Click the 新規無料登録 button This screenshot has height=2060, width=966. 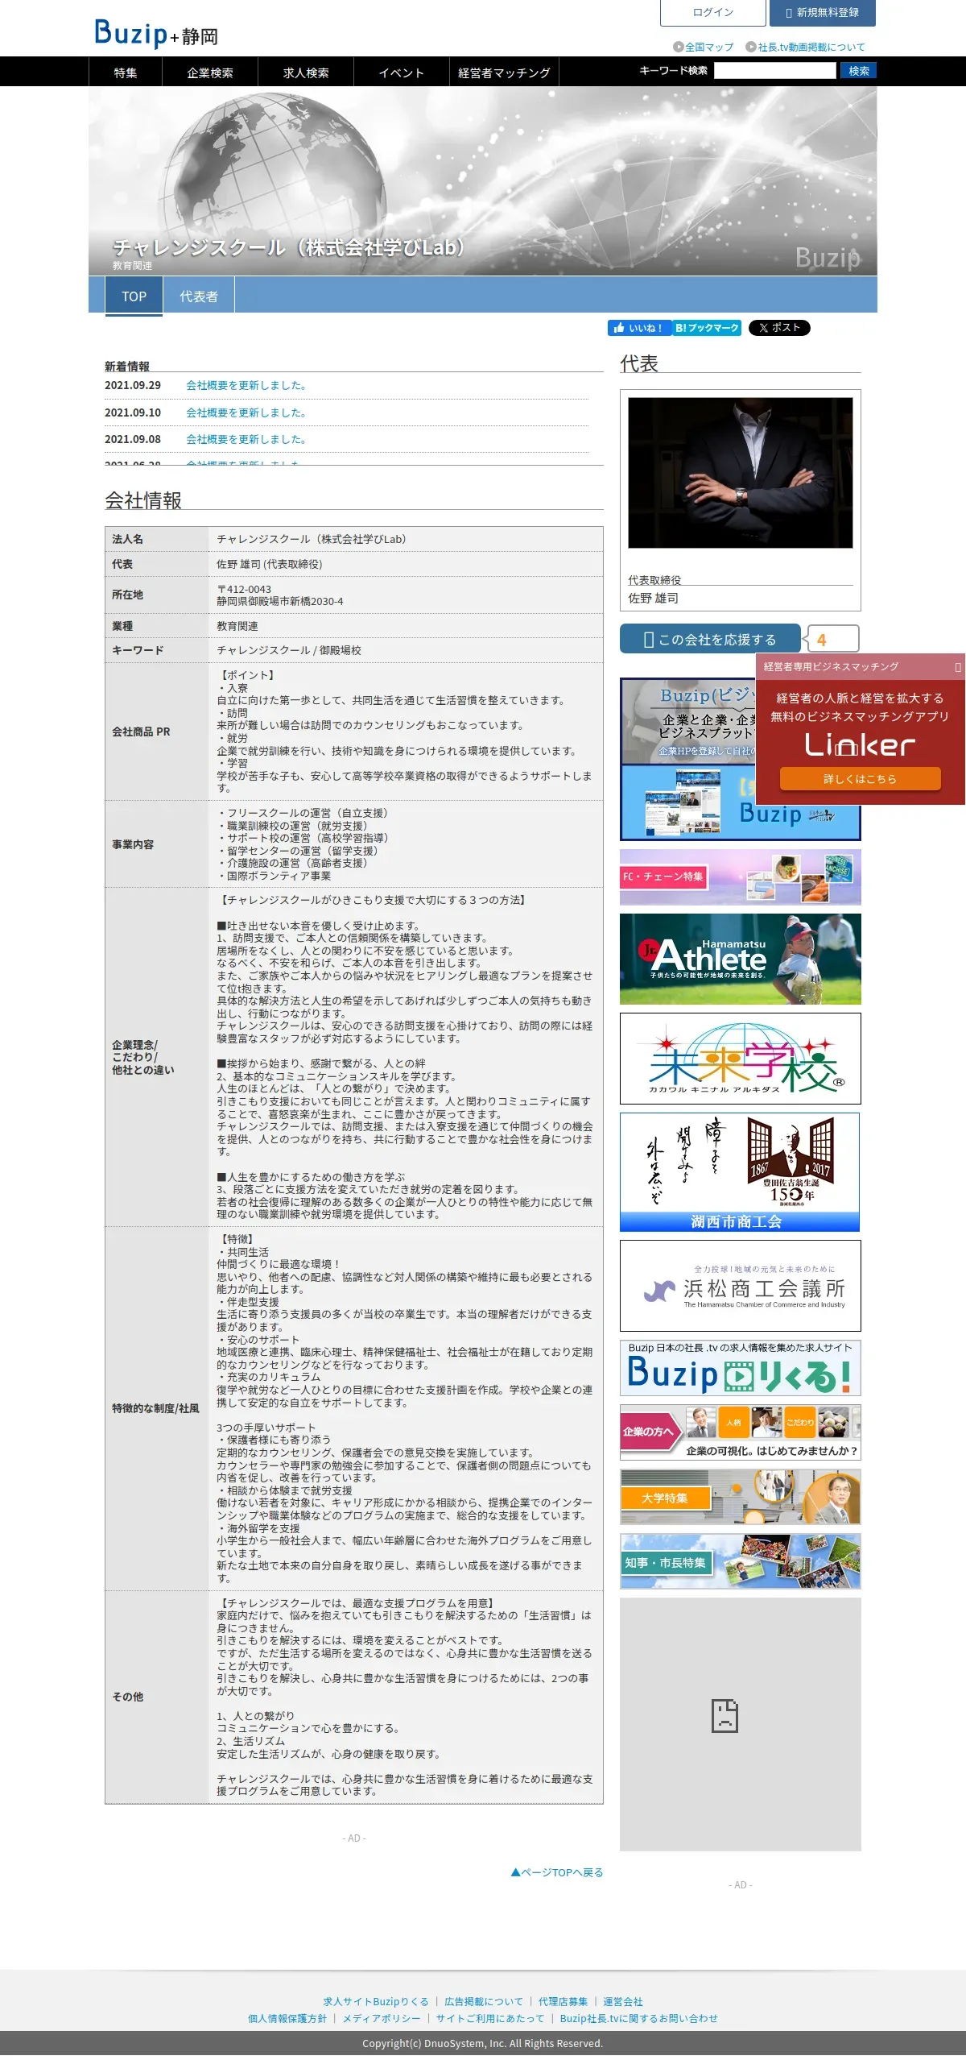click(822, 13)
